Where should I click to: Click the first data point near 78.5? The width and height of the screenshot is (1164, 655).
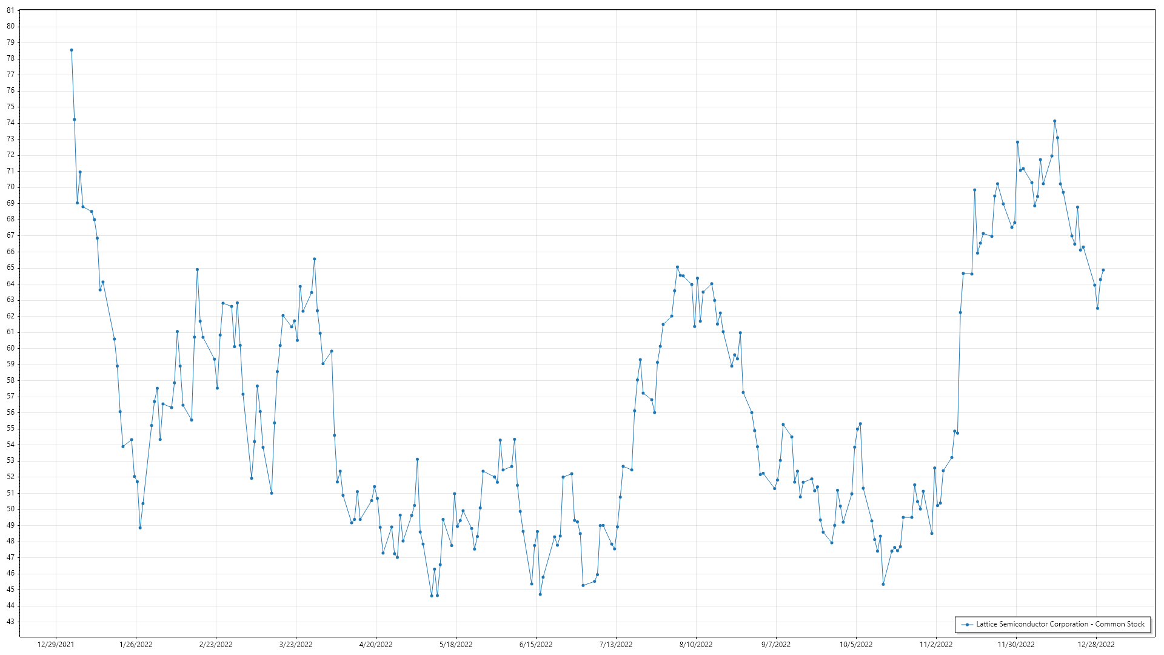coord(72,50)
